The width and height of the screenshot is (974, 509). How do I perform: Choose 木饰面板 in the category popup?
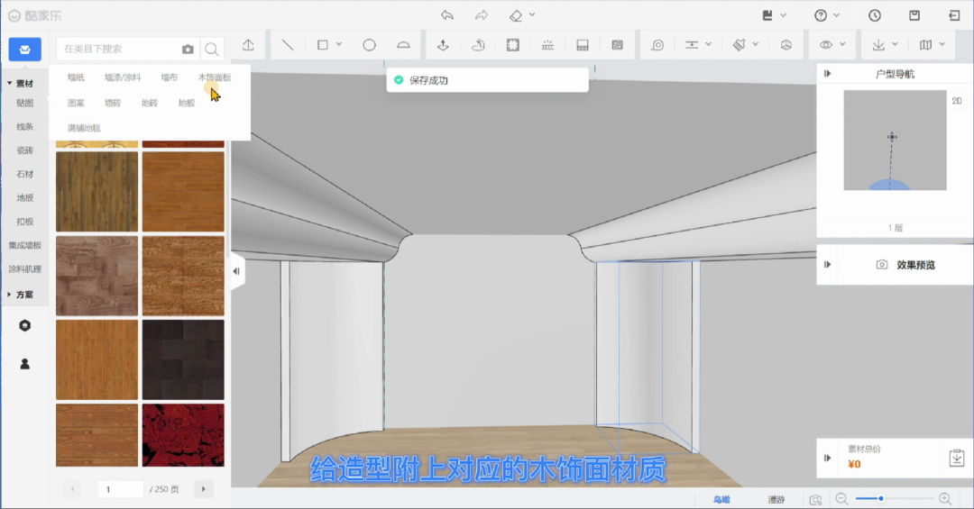215,77
